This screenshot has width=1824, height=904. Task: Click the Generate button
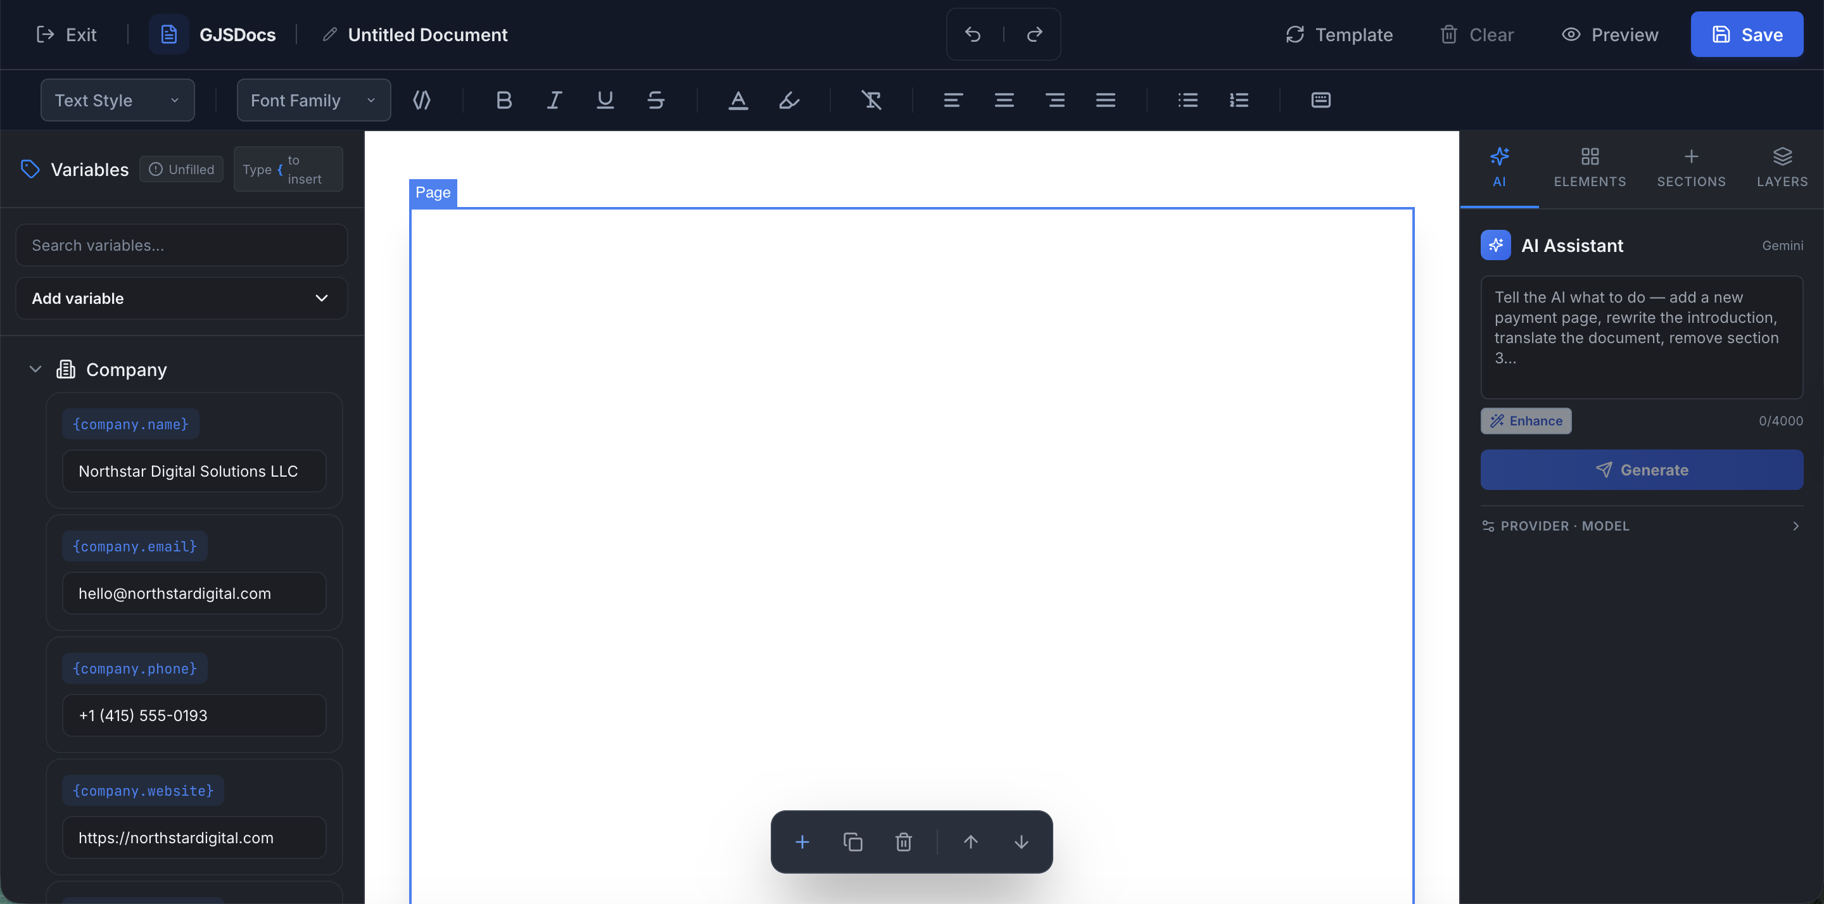1642,469
